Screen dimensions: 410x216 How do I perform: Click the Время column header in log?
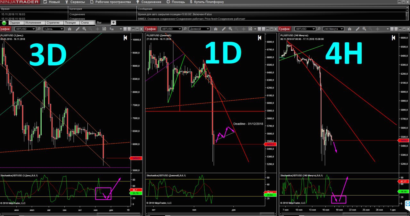coord(34,9)
